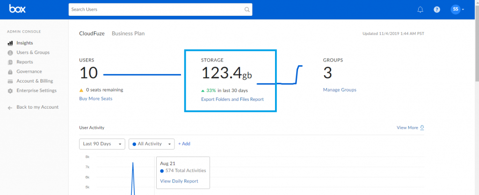Click the Governance lock icon

pyautogui.click(x=10, y=72)
